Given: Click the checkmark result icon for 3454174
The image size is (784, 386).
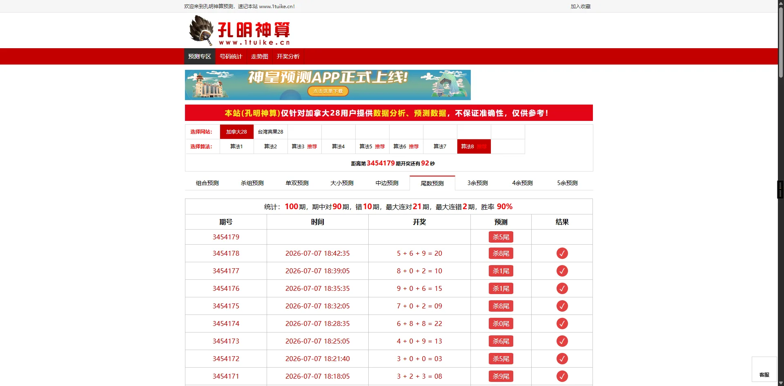Looking at the screenshot, I should coord(562,324).
